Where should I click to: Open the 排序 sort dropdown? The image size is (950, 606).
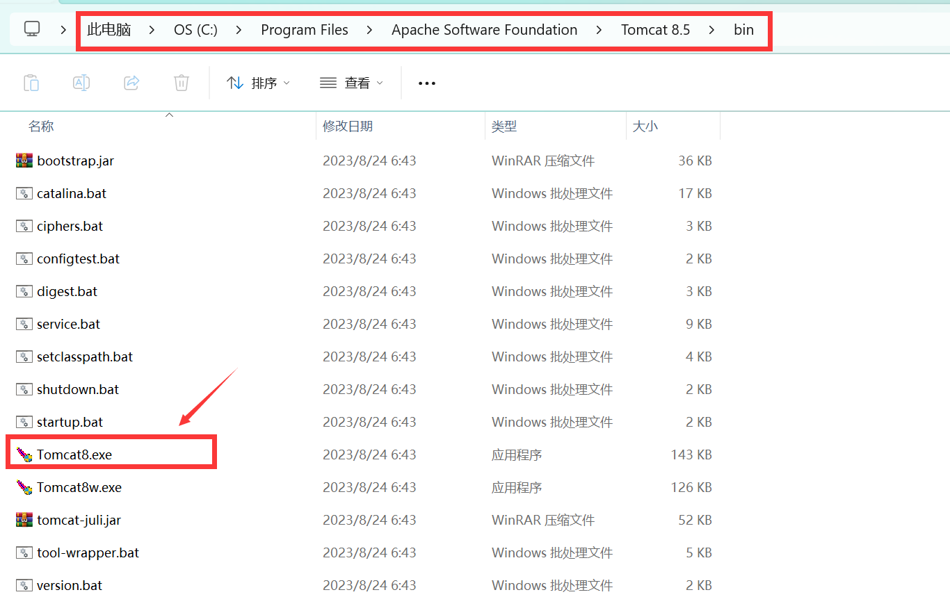coord(258,83)
